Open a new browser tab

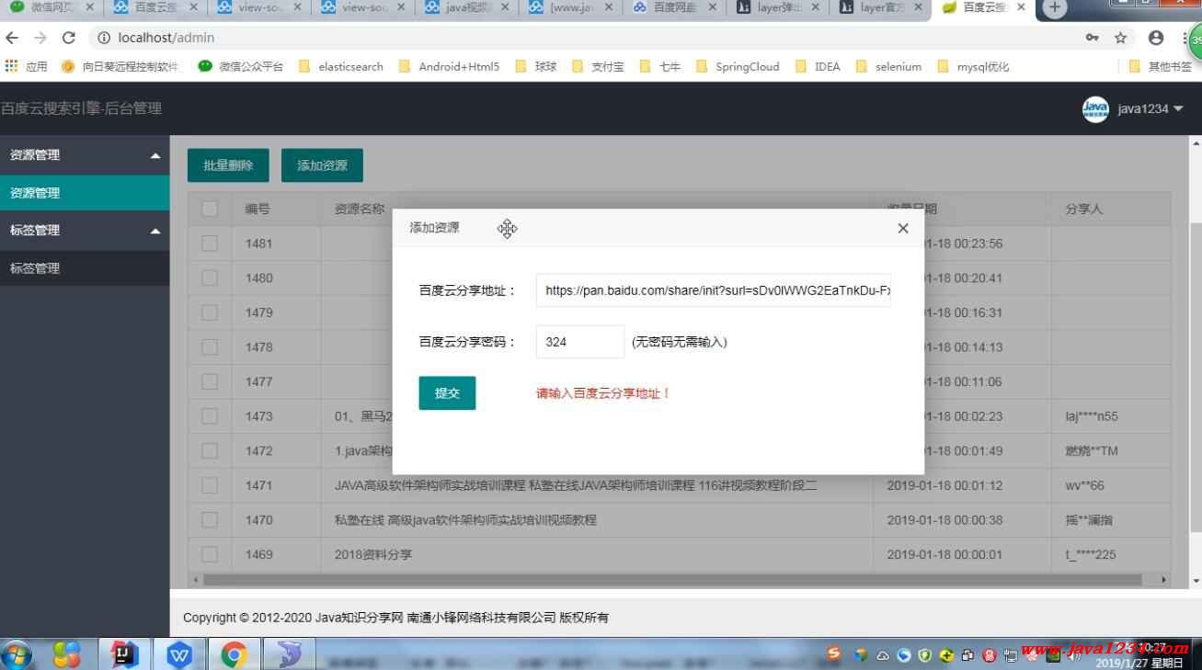(x=1055, y=7)
